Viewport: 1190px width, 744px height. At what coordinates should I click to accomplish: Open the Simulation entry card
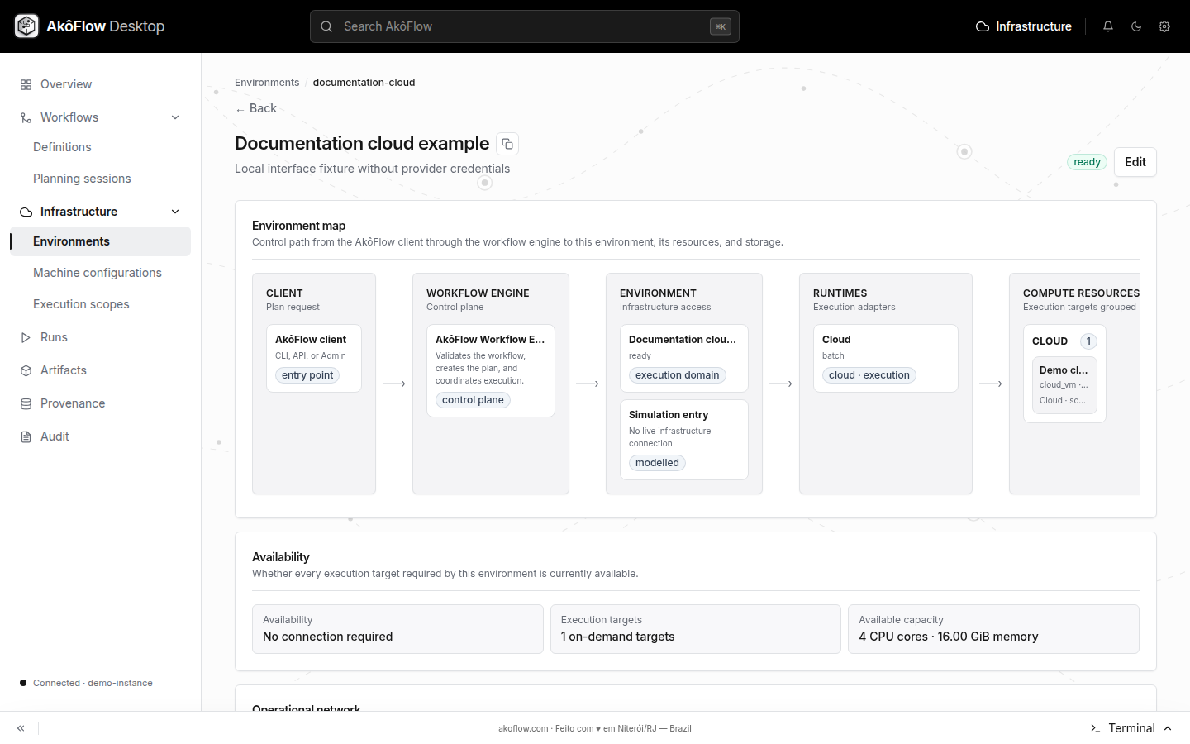click(x=684, y=440)
